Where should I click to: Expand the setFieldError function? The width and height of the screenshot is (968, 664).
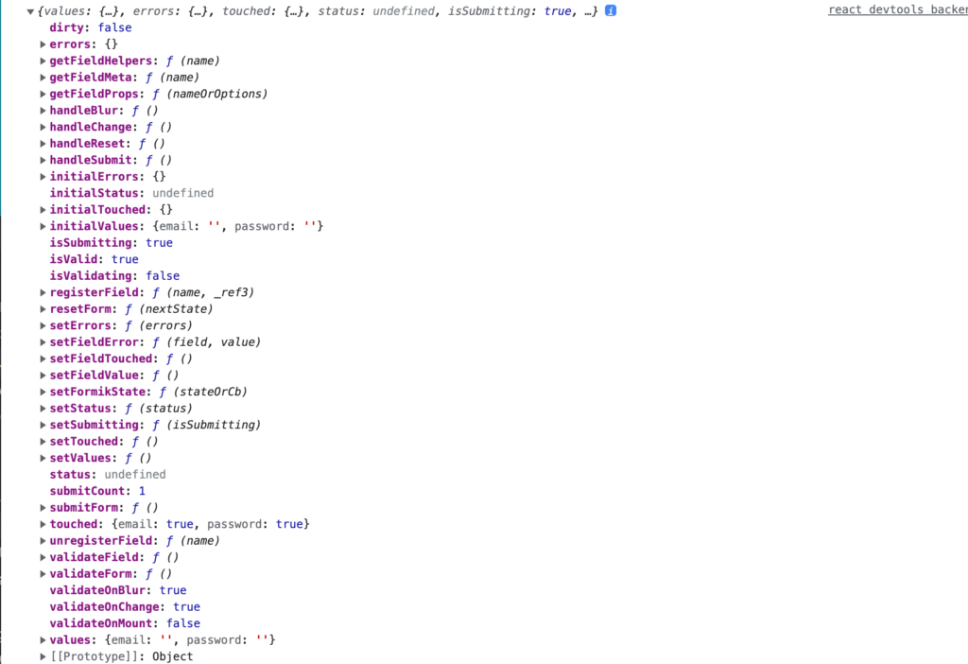pos(43,341)
